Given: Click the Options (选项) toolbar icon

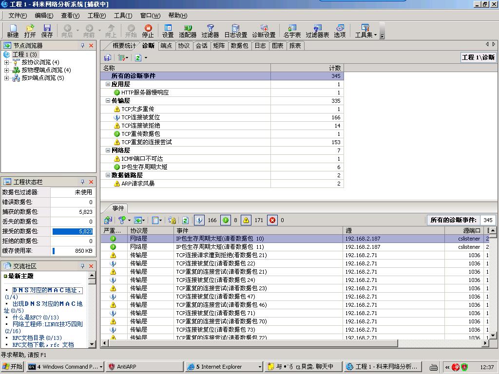Looking at the screenshot, I should 340,29.
